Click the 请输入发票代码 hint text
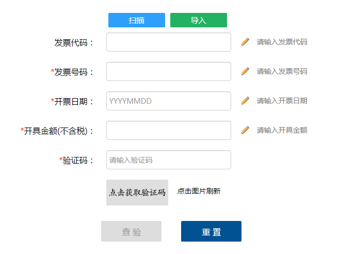The image size is (355, 254). point(282,42)
